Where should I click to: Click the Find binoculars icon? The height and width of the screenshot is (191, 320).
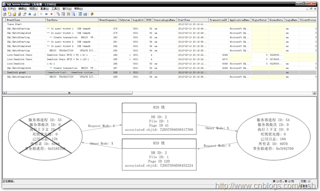tap(30, 14)
